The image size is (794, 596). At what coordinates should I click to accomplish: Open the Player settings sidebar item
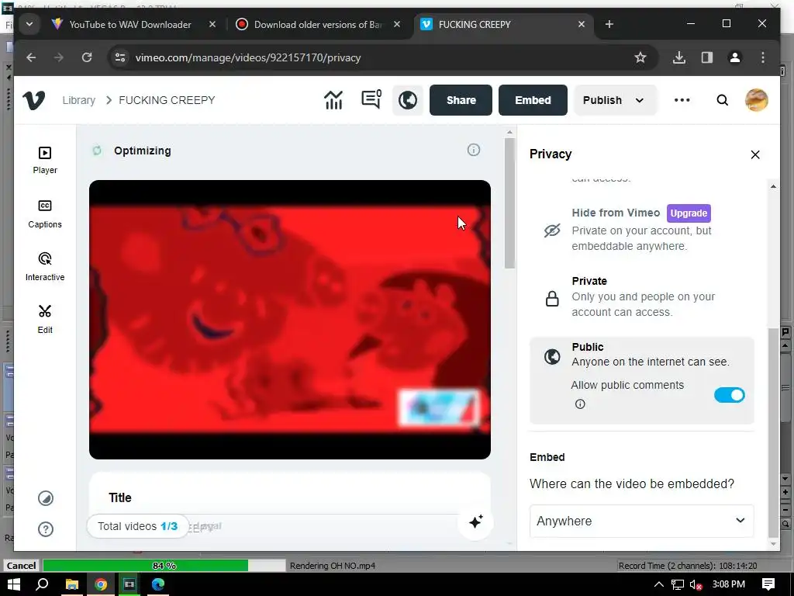(x=45, y=160)
